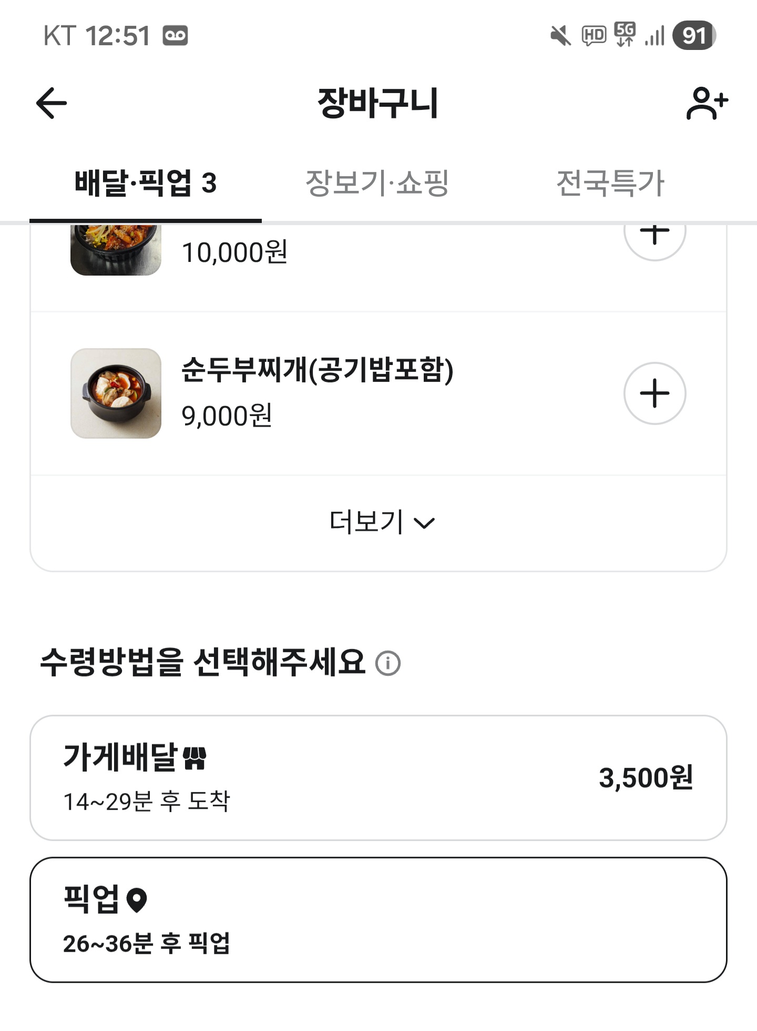Screen dimensions: 757x1031
Task: Tap the battery indicator in status bar
Action: coord(694,36)
